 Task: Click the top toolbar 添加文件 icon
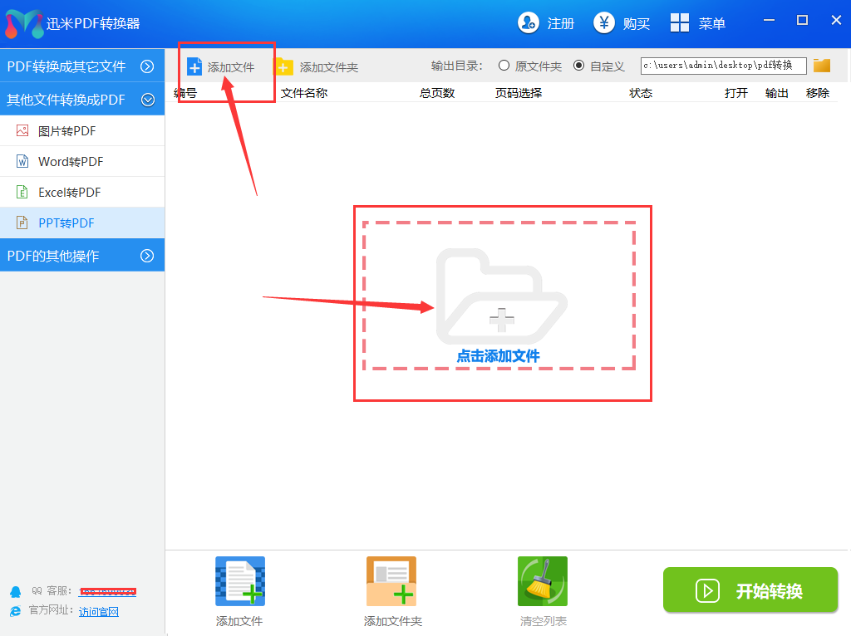point(194,66)
